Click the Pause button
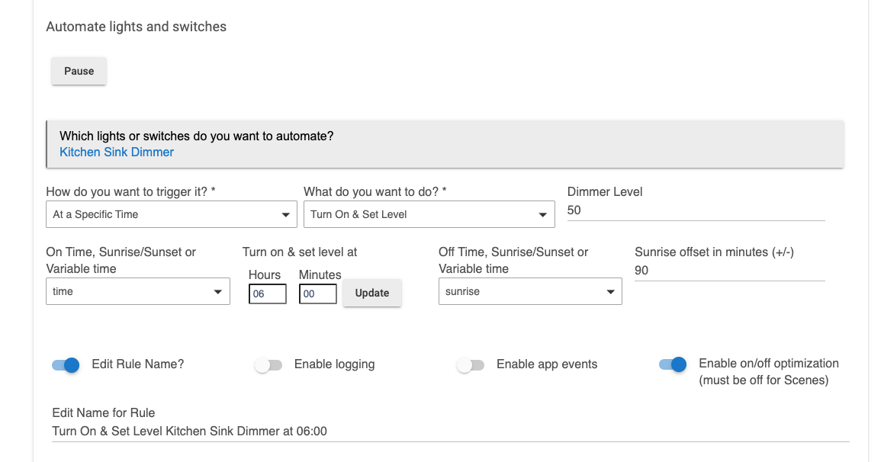The width and height of the screenshot is (884, 462). (79, 71)
